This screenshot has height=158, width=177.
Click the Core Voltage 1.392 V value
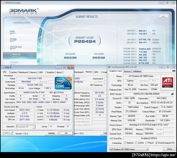[47, 88]
